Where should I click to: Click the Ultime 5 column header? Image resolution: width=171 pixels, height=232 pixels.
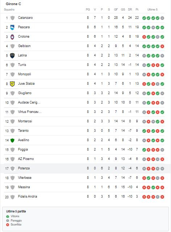[152, 9]
